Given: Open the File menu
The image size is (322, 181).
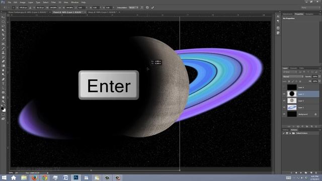Looking at the screenshot, I should (x=9, y=2).
